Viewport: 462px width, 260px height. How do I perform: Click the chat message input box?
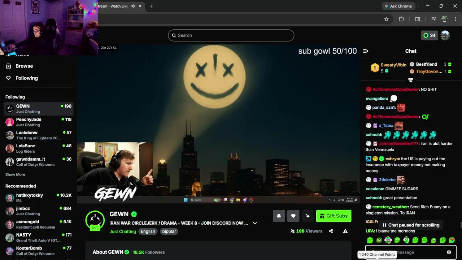pos(411,252)
